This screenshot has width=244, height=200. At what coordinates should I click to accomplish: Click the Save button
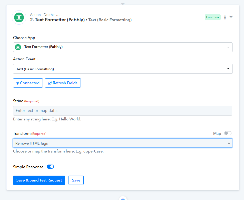pos(76,180)
